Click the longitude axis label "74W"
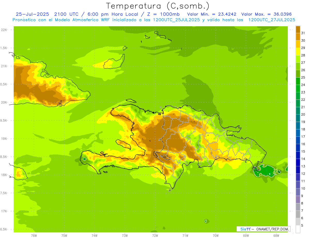The width and height of the screenshot is (310, 239). (94, 235)
